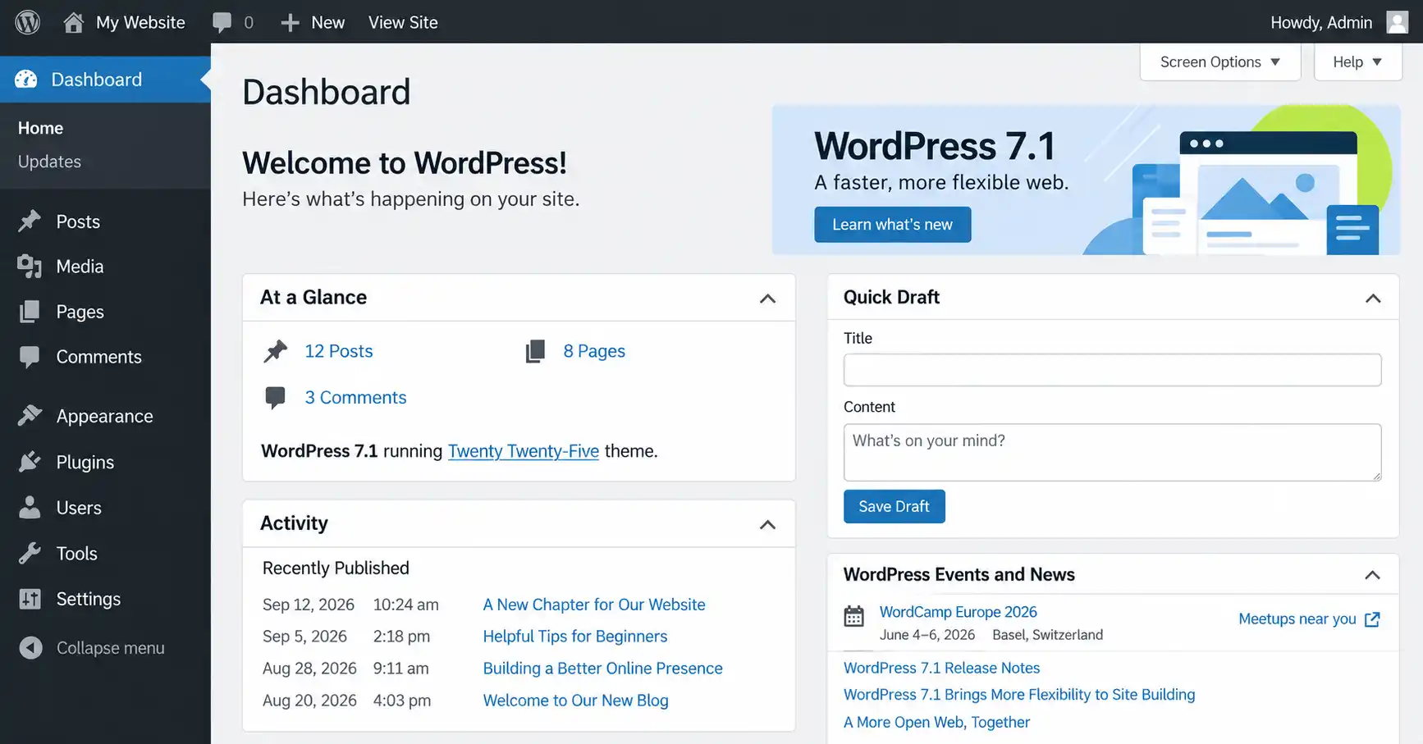
Task: Click the Save Draft button
Action: point(895,506)
